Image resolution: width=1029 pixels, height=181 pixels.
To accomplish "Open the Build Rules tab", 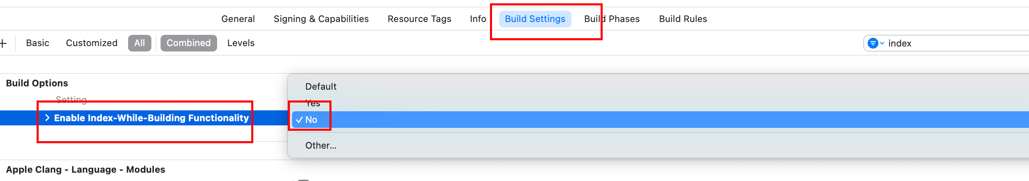I will [x=683, y=19].
